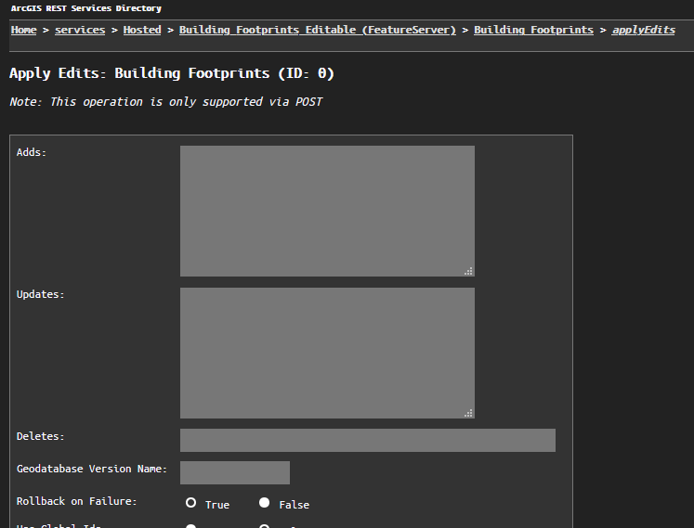Click the Updates text area resize handle
Screen dimensions: 694x528
pos(469,413)
